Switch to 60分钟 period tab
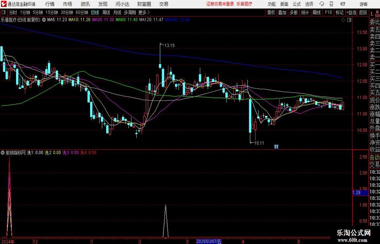 [82, 12]
